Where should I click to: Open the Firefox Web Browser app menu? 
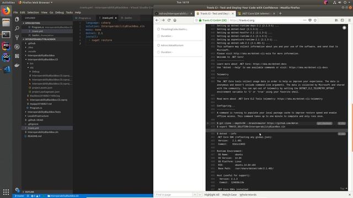(35, 2)
